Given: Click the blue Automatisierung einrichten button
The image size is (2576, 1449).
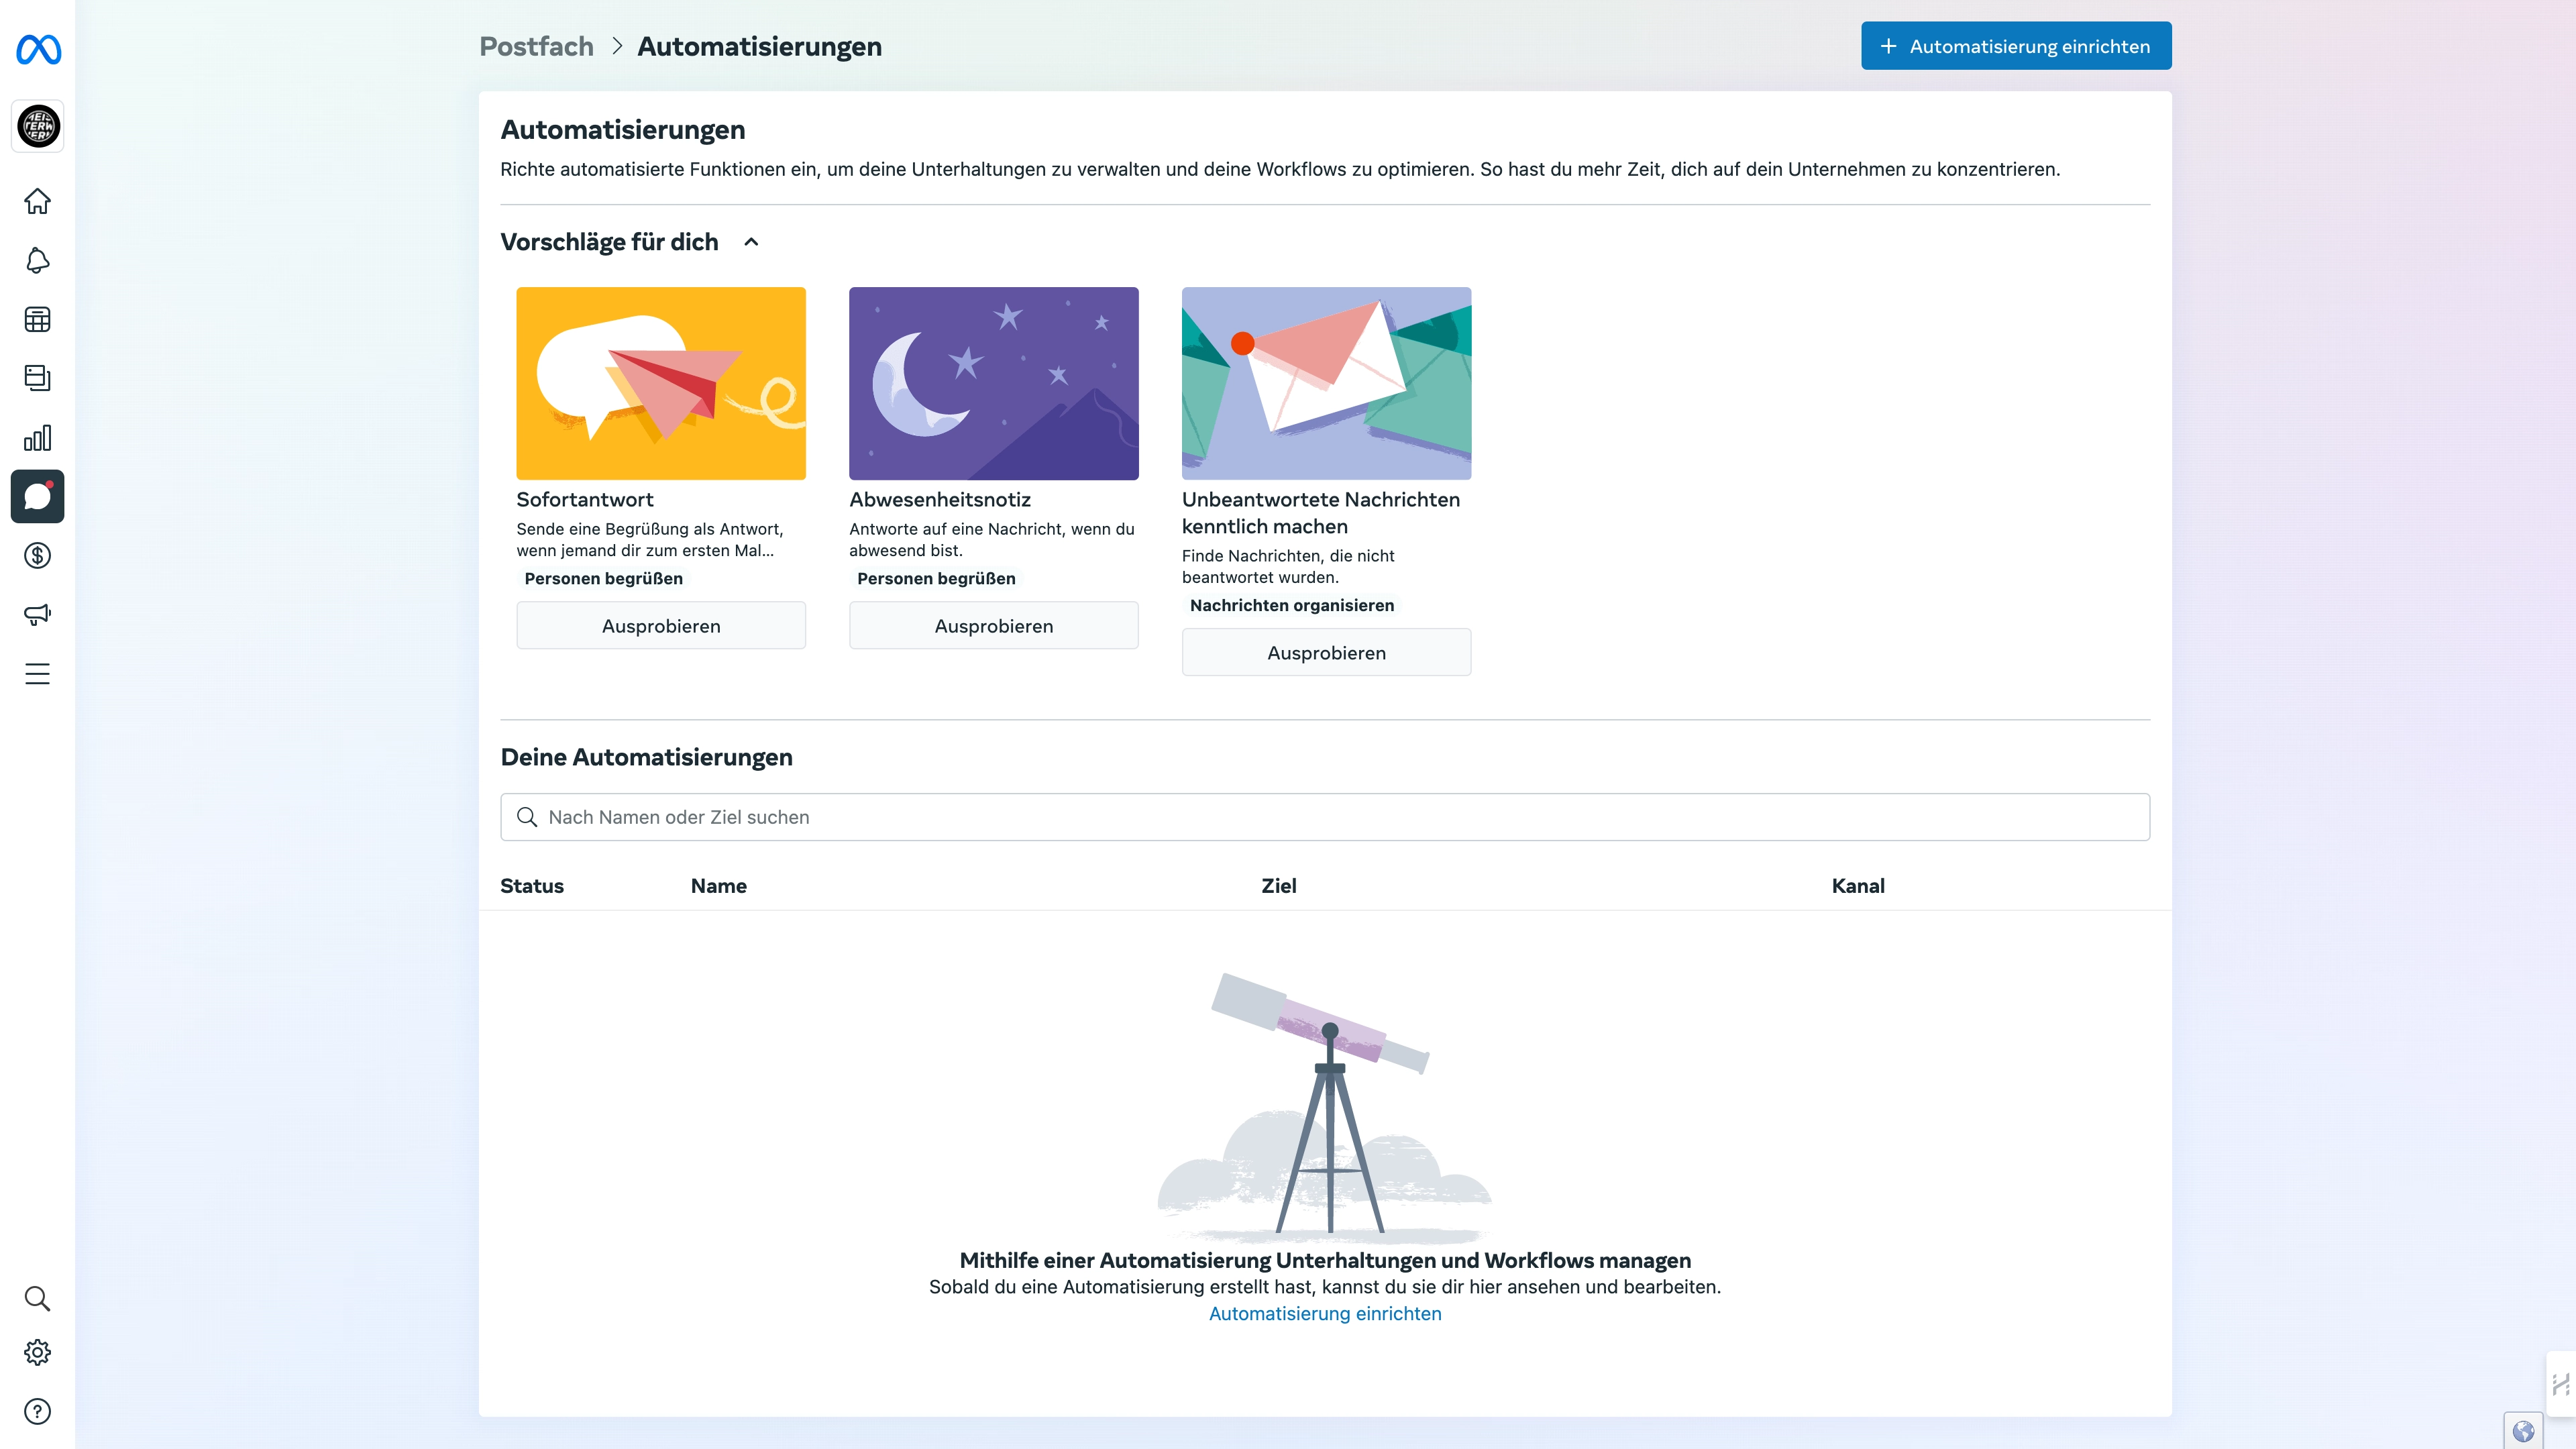Looking at the screenshot, I should tap(2016, 46).
